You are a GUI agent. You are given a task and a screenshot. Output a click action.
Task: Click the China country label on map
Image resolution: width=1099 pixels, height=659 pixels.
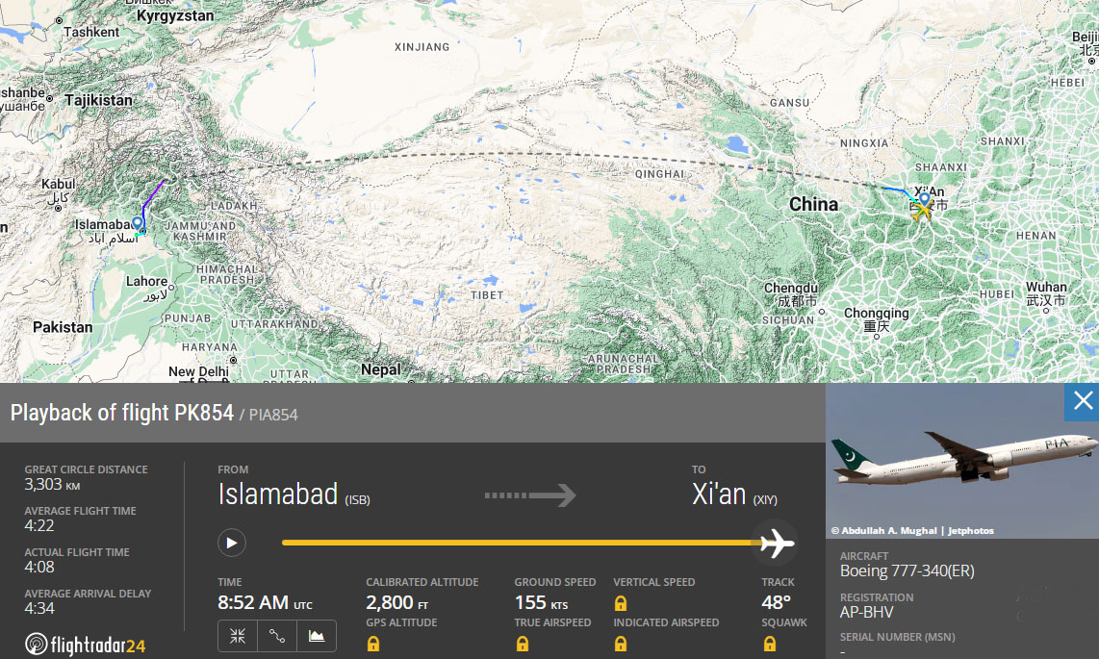814,205
